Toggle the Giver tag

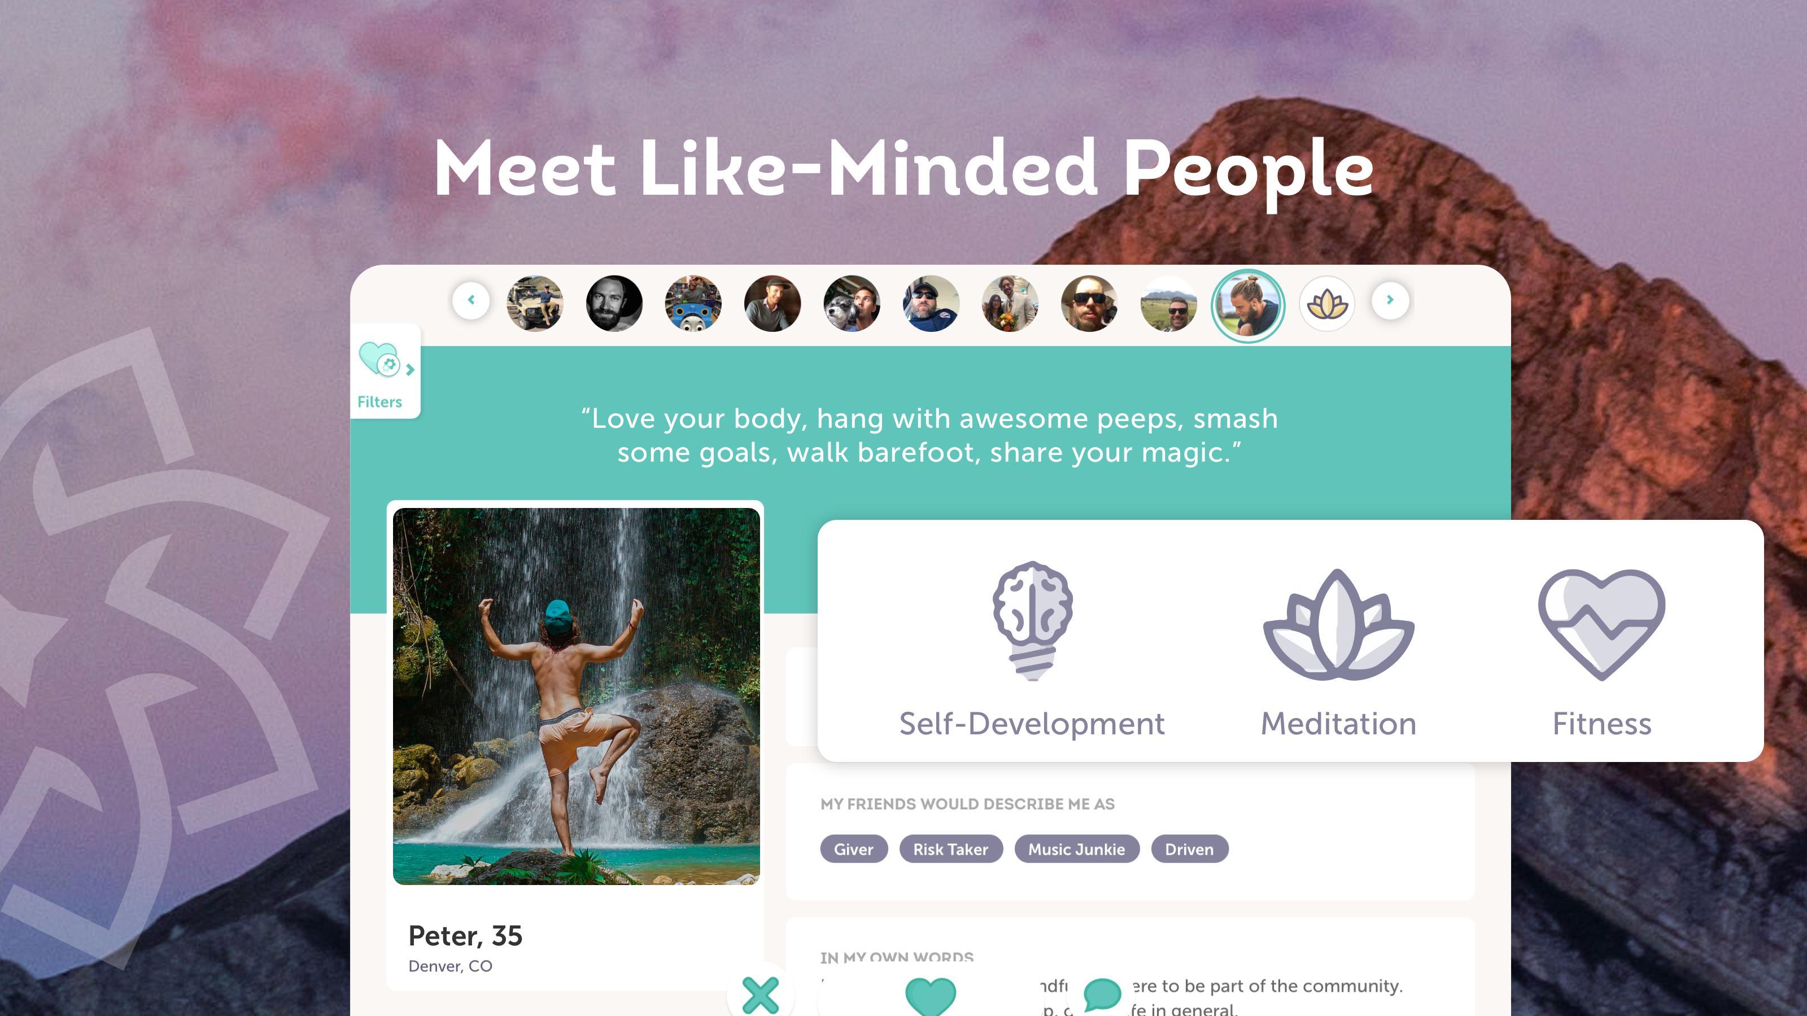[854, 849]
